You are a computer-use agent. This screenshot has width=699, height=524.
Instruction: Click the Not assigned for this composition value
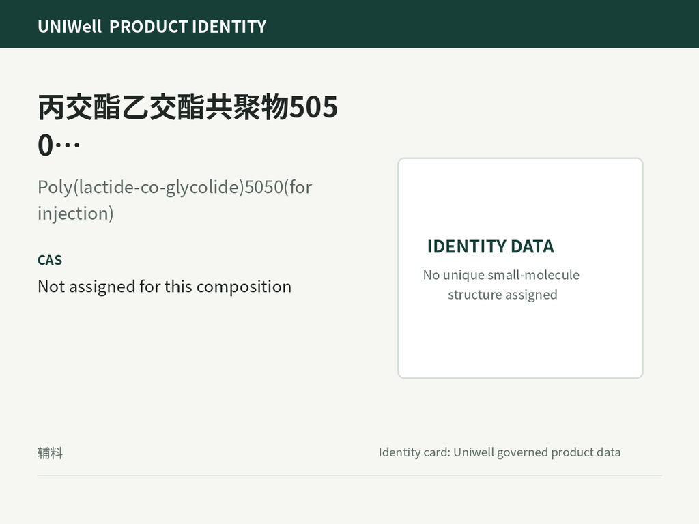(165, 287)
